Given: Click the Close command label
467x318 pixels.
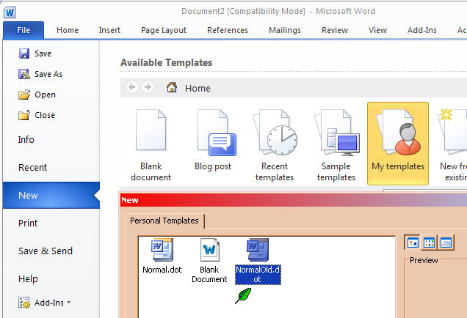Looking at the screenshot, I should pyautogui.click(x=45, y=115).
